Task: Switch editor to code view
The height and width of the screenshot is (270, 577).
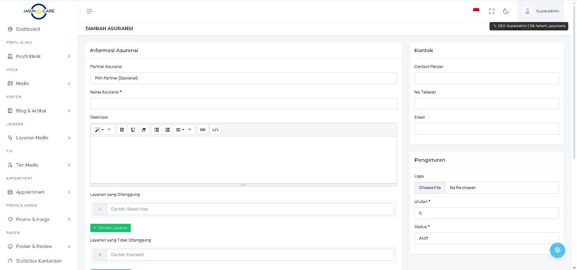Action: [x=215, y=130]
